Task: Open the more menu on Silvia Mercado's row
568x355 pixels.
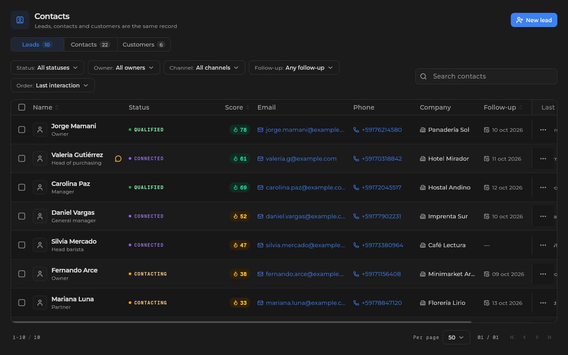Action: click(x=543, y=245)
